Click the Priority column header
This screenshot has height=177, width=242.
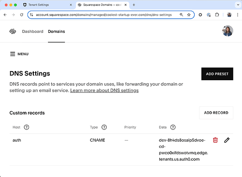pos(130,127)
